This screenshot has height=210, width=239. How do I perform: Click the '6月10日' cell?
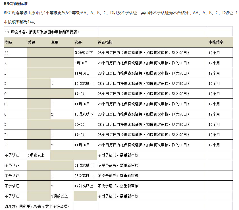[81, 63]
